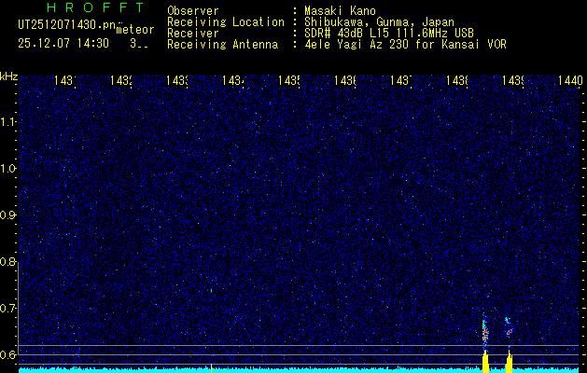Click the weaker meteor echo at 1439
Viewport: 587px width, 373px height.
(x=509, y=326)
